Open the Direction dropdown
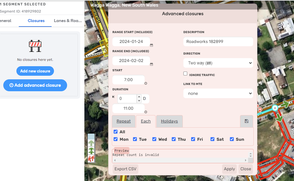This screenshot has height=181, width=294. click(218, 63)
